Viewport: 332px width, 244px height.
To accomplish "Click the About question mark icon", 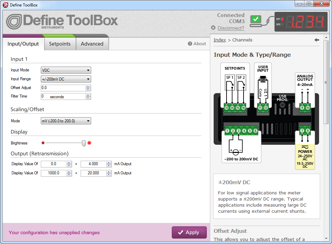I will [190, 43].
